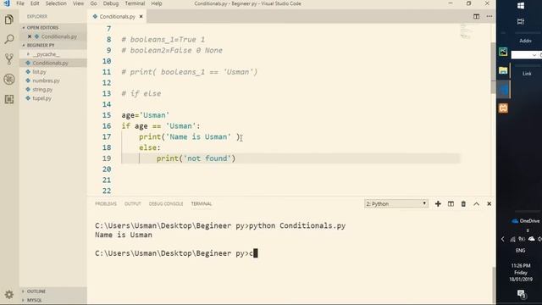Close the Conditionals.py editor tab
The image size is (542, 305).
pyautogui.click(x=141, y=16)
